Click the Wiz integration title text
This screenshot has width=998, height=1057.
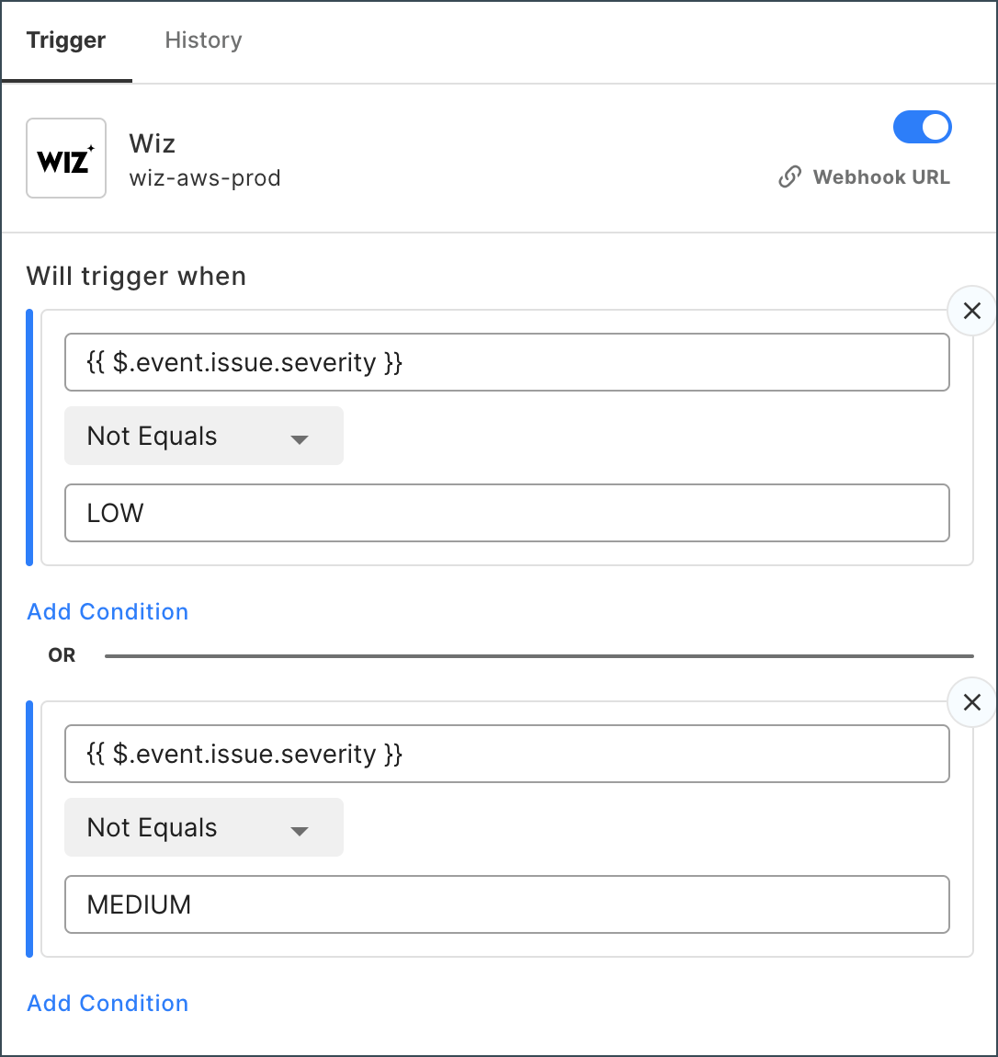[x=153, y=143]
